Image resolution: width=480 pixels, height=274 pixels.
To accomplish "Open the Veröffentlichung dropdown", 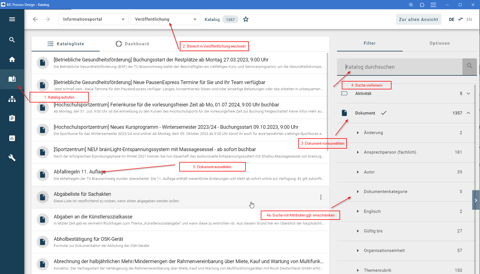I will (x=165, y=19).
